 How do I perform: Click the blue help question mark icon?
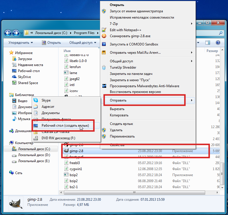point(218,43)
